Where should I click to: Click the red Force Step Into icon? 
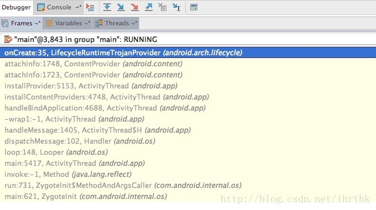tap(134, 7)
